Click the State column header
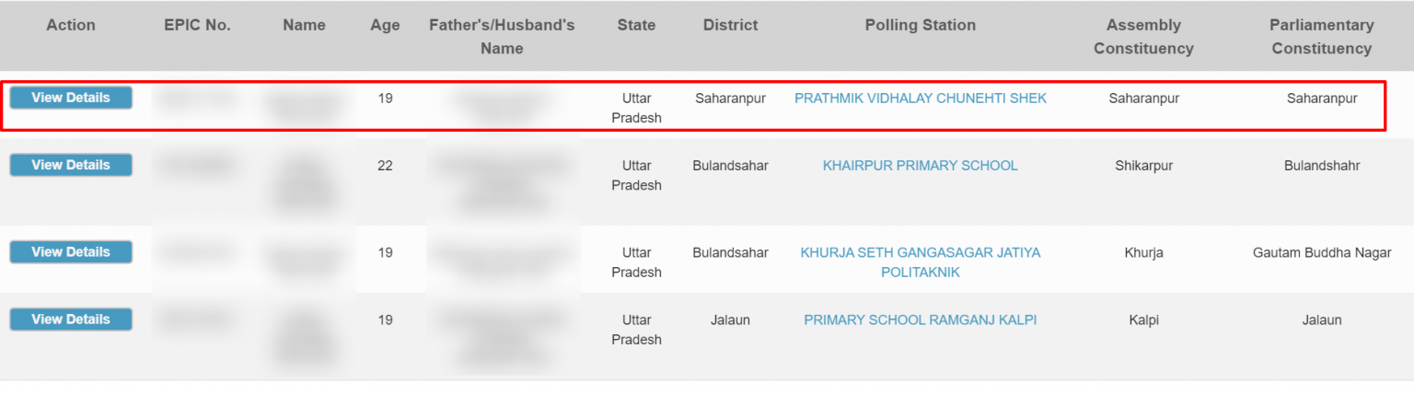Viewport: 1414px width, 395px height. (636, 25)
